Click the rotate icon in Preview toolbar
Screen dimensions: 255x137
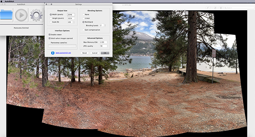(215, 8)
